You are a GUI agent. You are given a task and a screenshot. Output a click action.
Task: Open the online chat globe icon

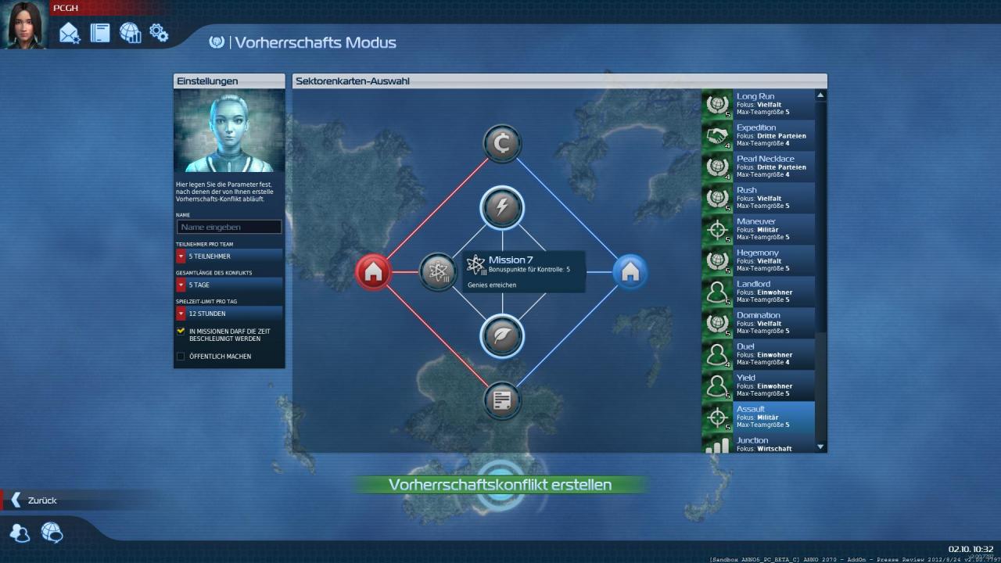(52, 533)
